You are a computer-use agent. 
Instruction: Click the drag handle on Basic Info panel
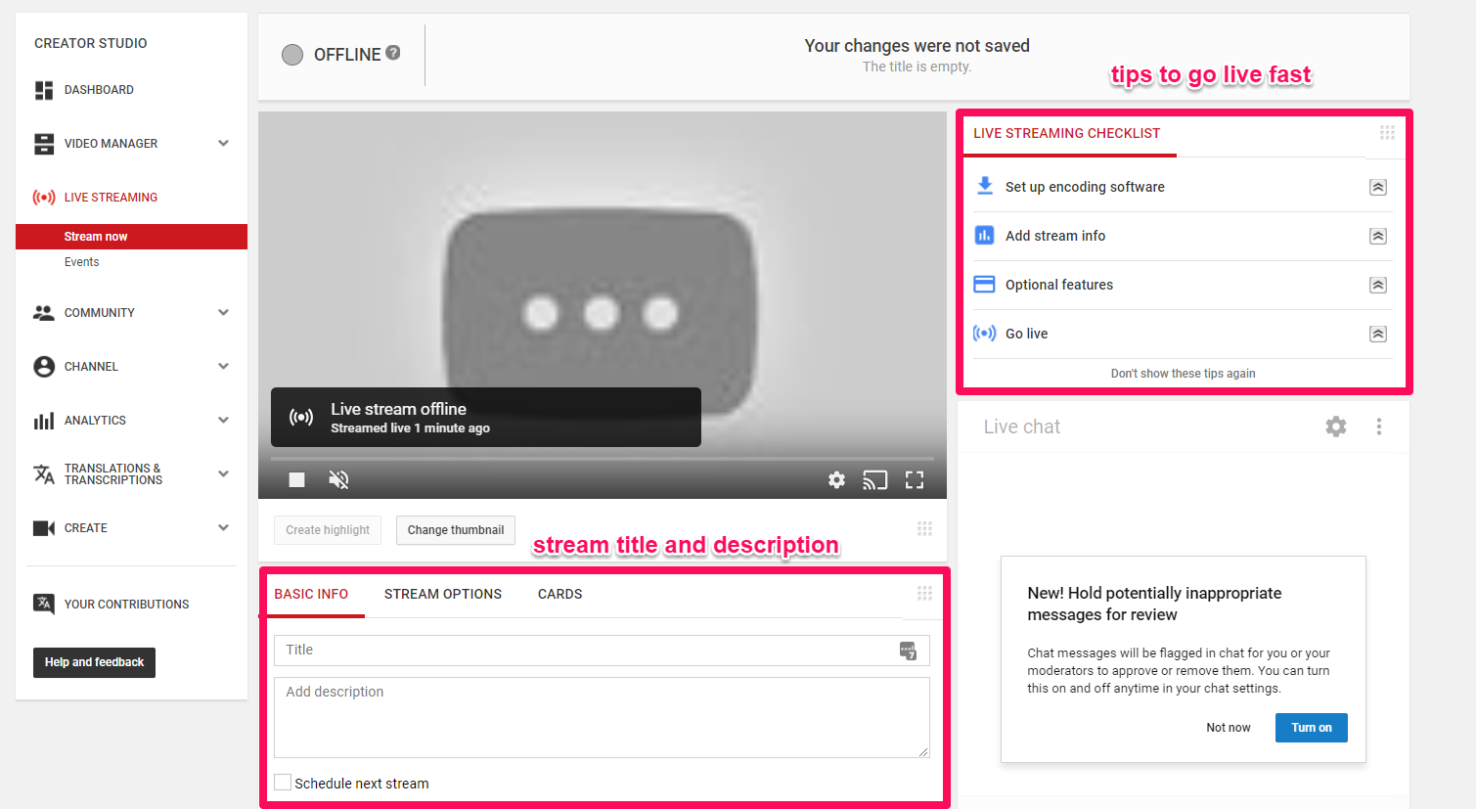coord(924,593)
